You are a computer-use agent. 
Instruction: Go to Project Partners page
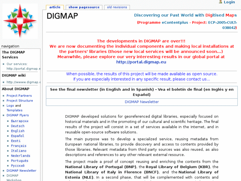(19, 96)
